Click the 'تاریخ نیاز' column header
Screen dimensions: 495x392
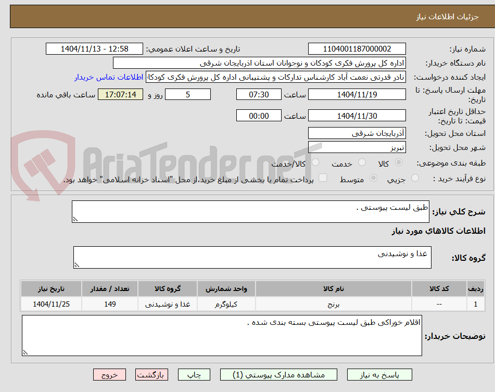click(51, 289)
